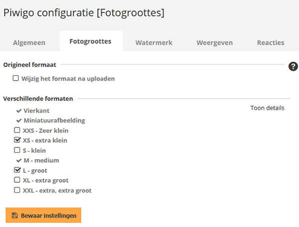The height and width of the screenshot is (227, 299).
Task: Open the Watermerk tab
Action: coord(154,43)
